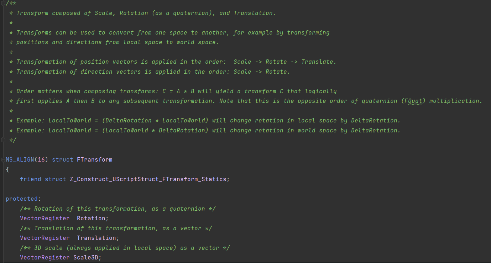Image resolution: width=491 pixels, height=263 pixels.
Task: Click the 'Rotation of this transformation' comment
Action: pyautogui.click(x=117, y=209)
